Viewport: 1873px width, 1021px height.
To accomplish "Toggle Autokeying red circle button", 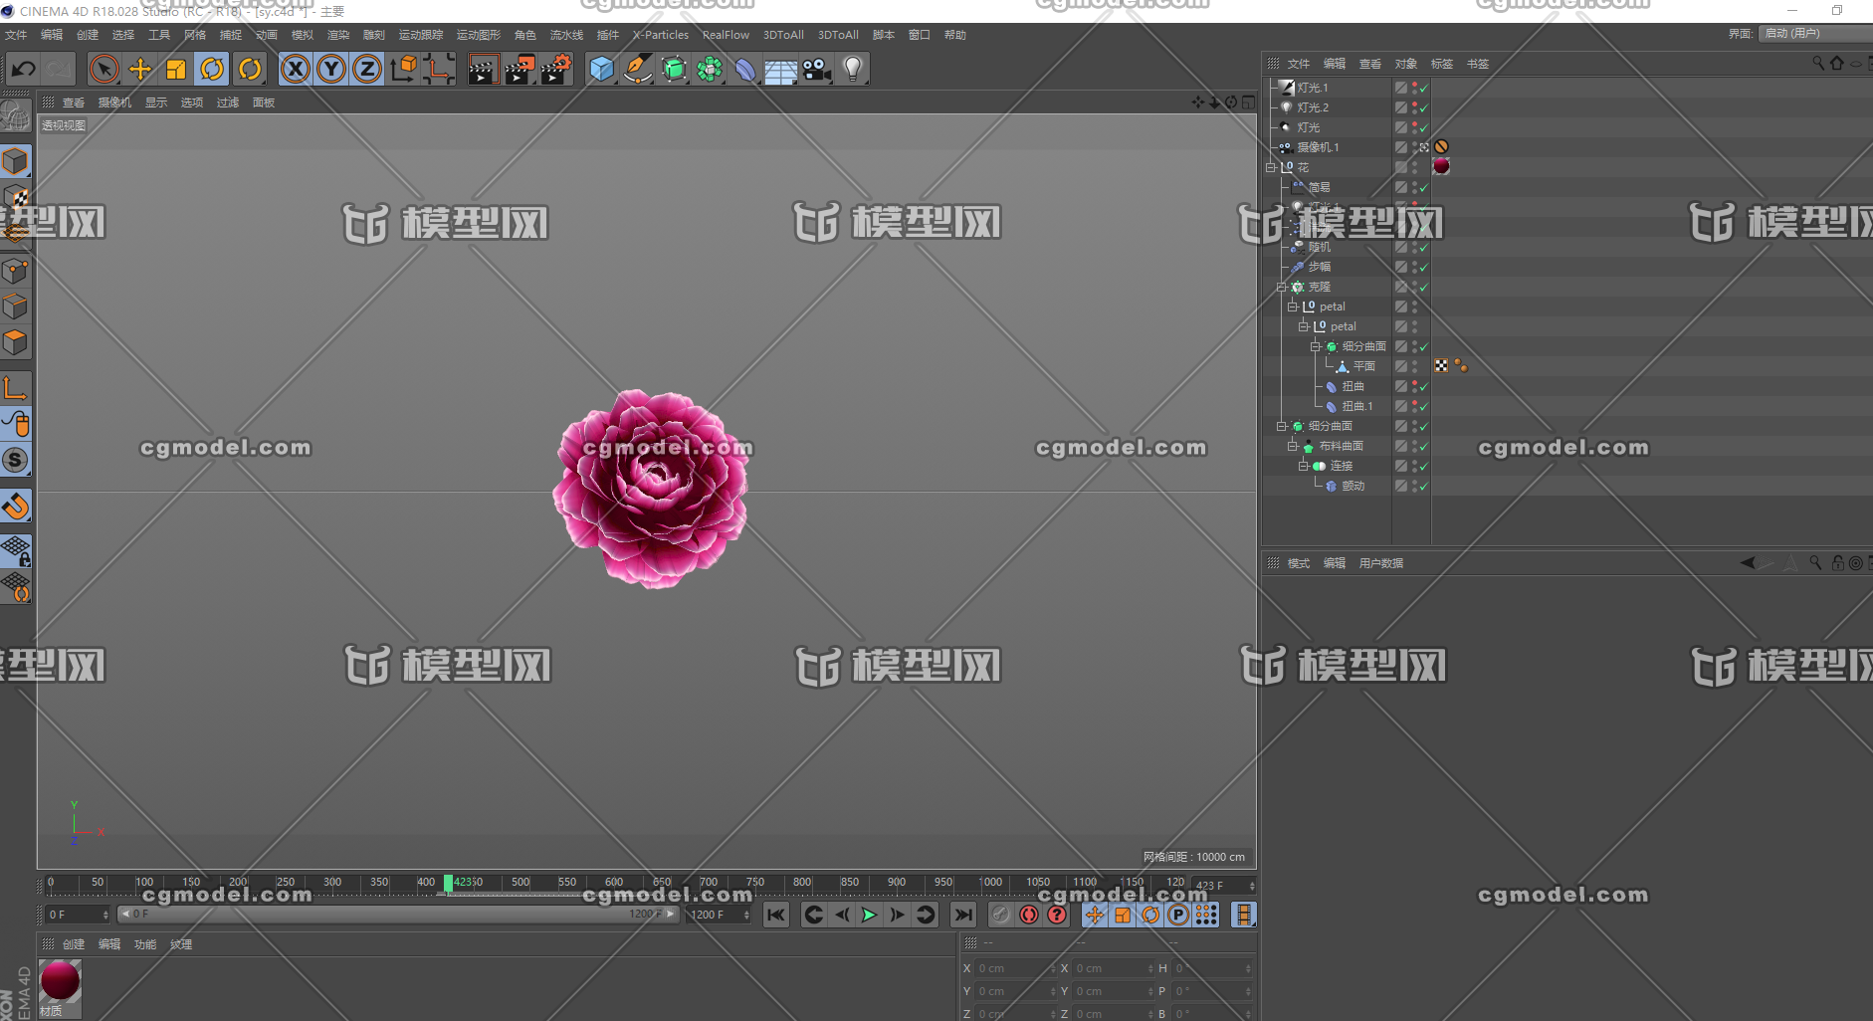I will 1029,915.
